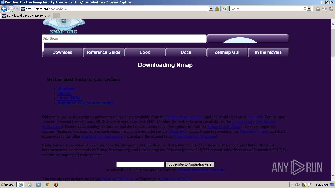Expand the search provider dropdown

pos(309,9)
